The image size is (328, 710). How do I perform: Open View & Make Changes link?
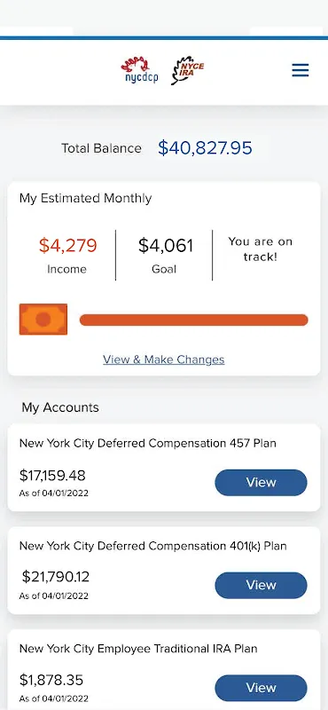pyautogui.click(x=164, y=359)
